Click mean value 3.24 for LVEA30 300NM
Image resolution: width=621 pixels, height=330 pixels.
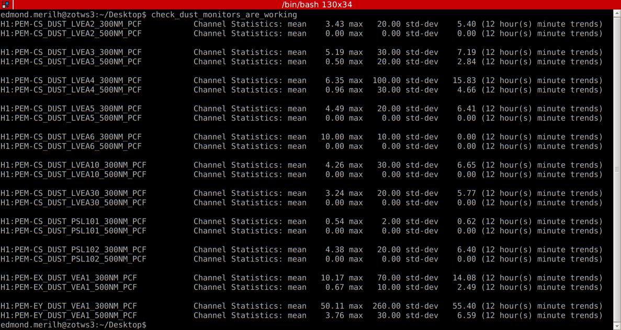pyautogui.click(x=335, y=193)
